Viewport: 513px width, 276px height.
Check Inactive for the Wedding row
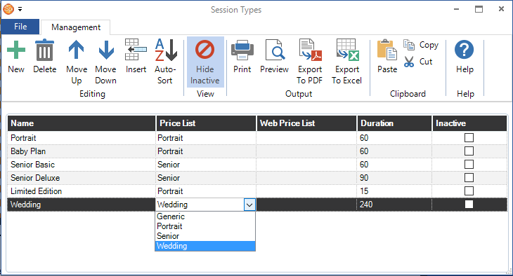click(469, 205)
